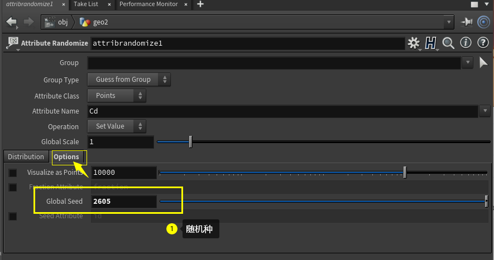Switch to the Options tab

point(66,156)
